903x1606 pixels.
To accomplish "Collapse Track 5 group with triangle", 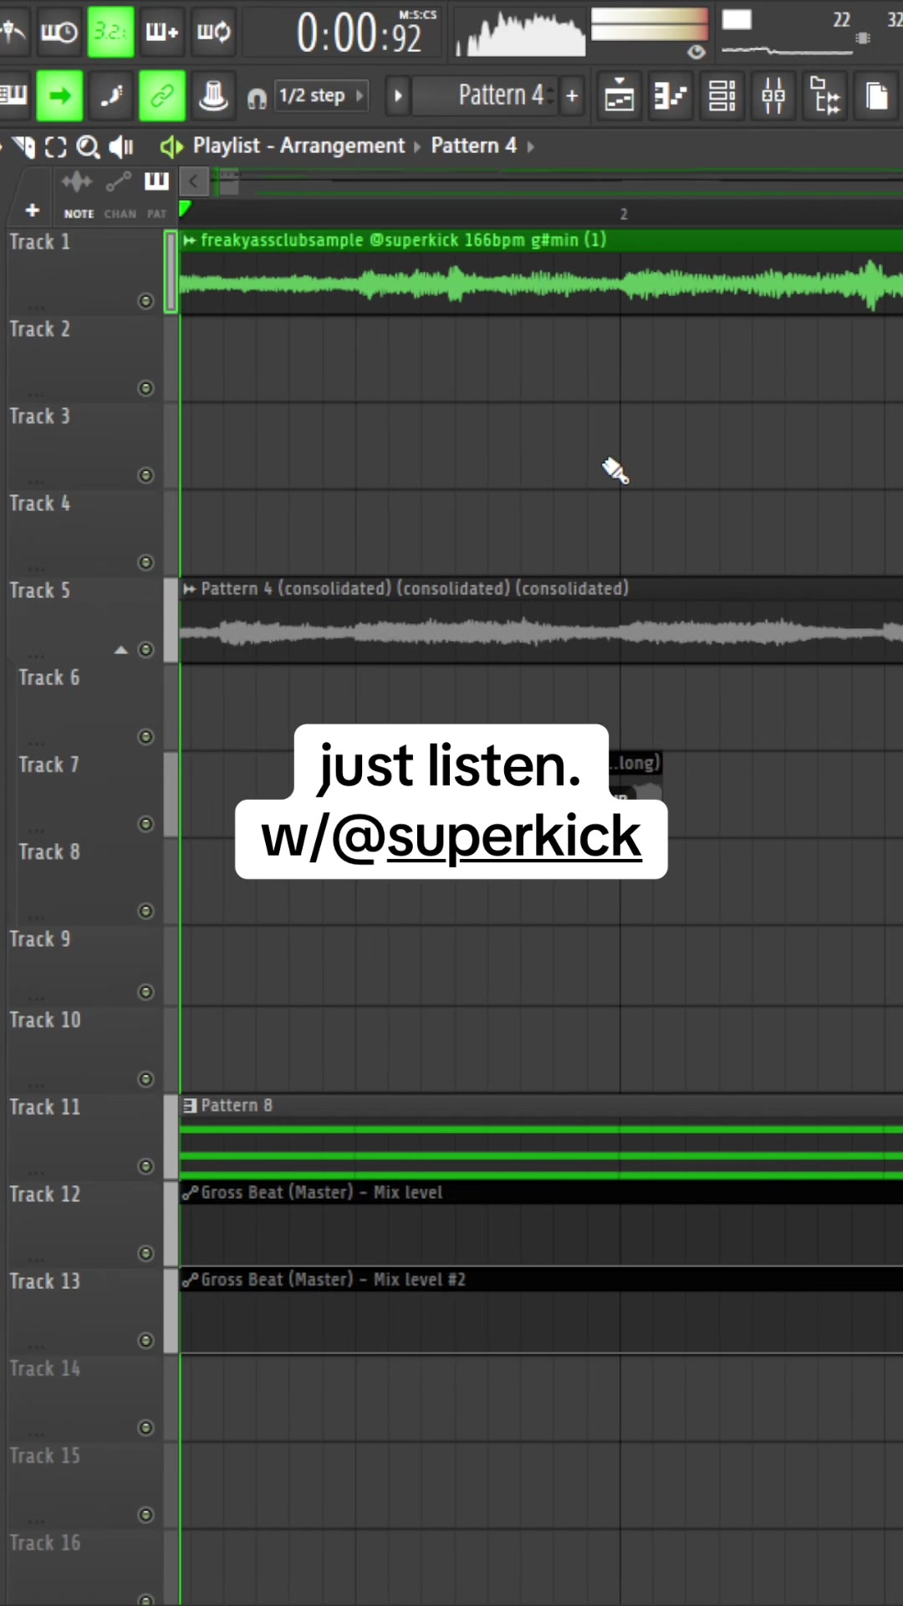I will 120,650.
